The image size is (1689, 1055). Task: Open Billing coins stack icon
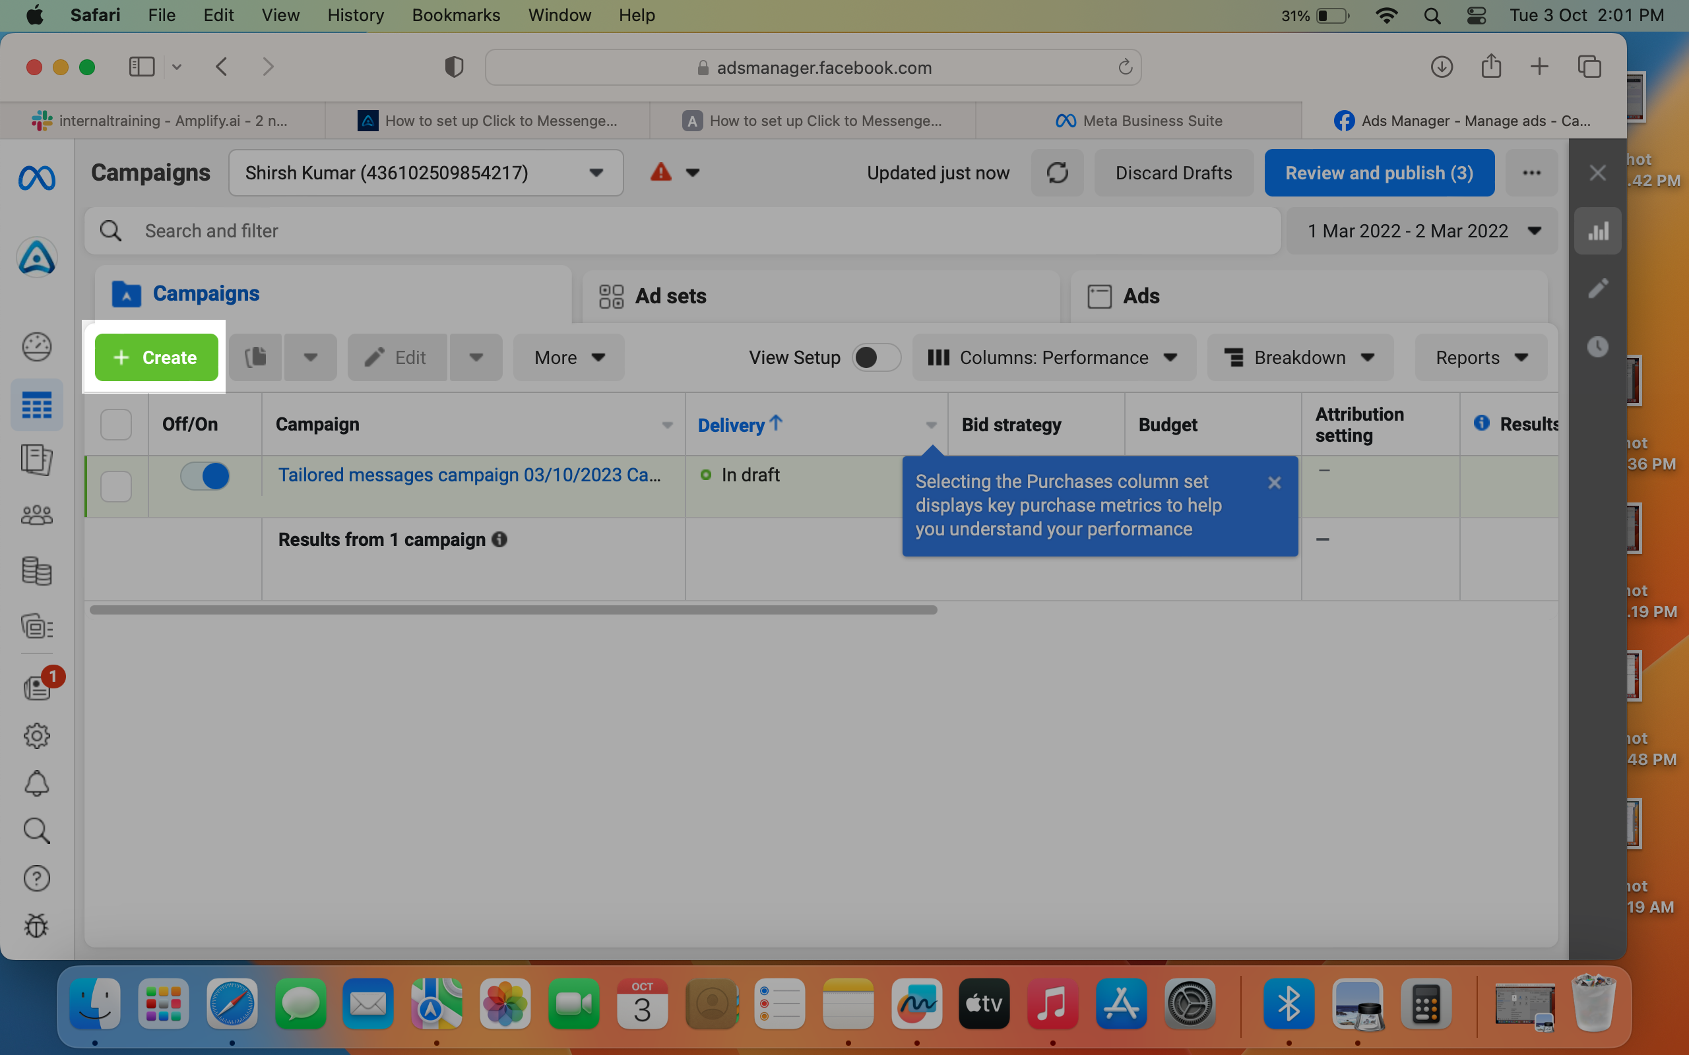36,572
